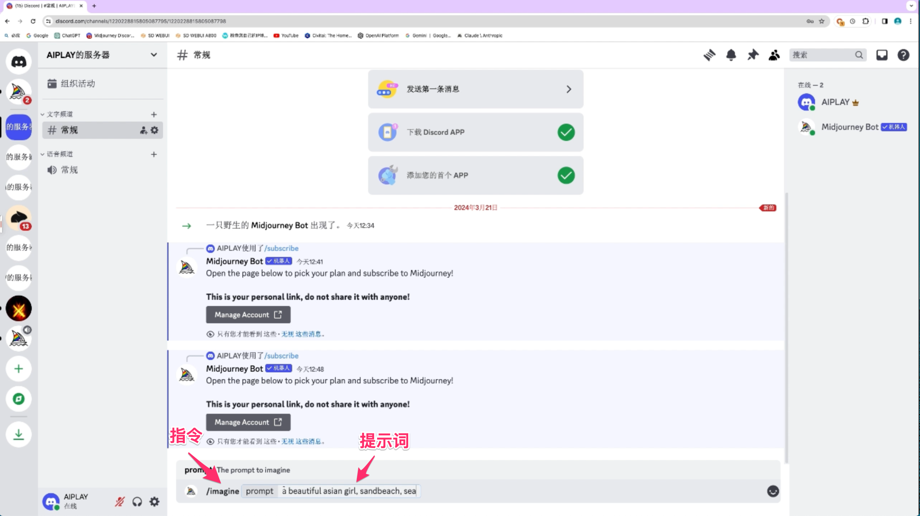Open the Help question mark icon
This screenshot has width=920, height=516.
point(903,55)
